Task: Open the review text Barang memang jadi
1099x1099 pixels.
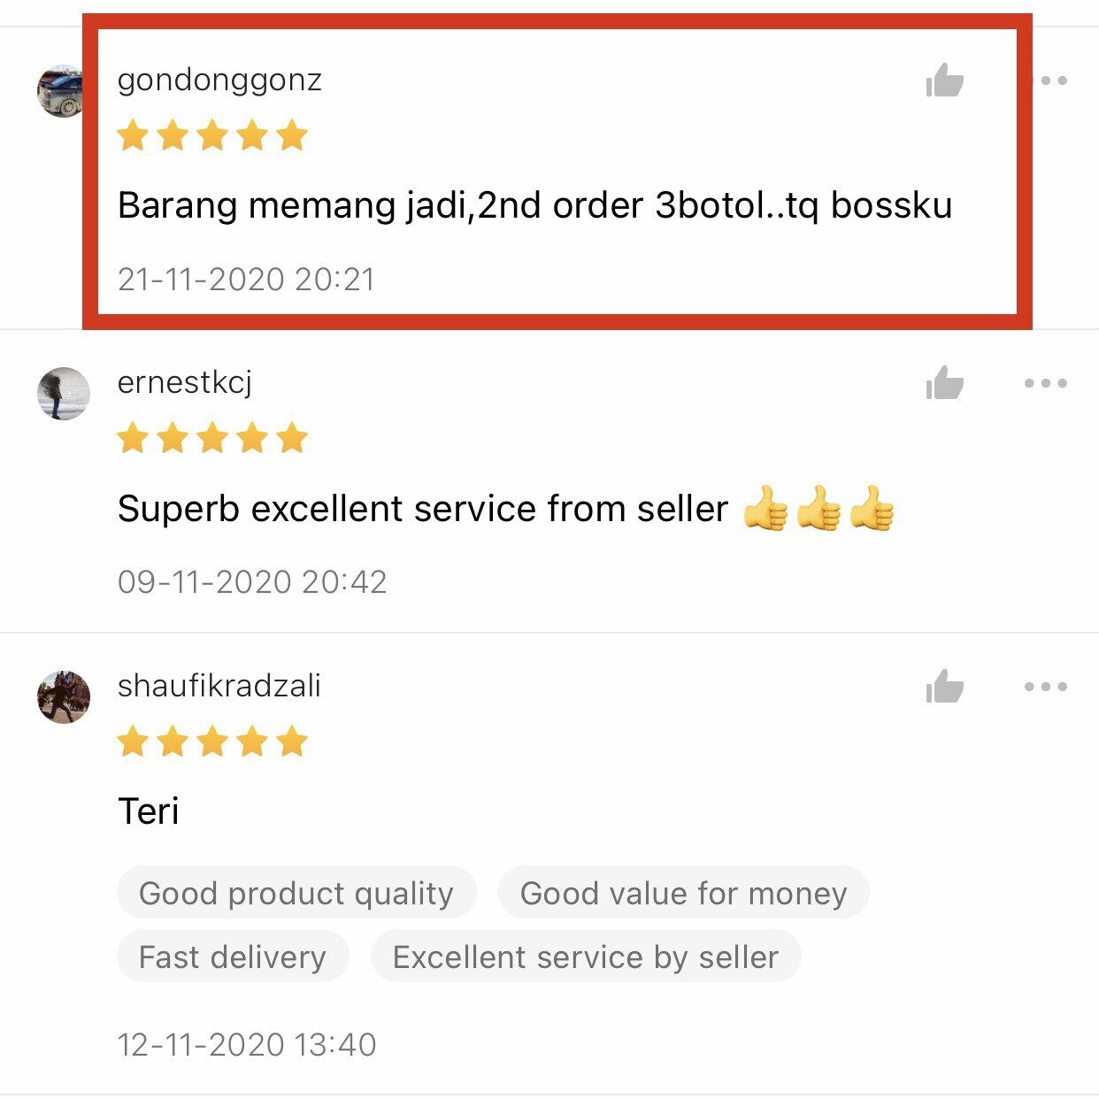Action: pos(535,205)
